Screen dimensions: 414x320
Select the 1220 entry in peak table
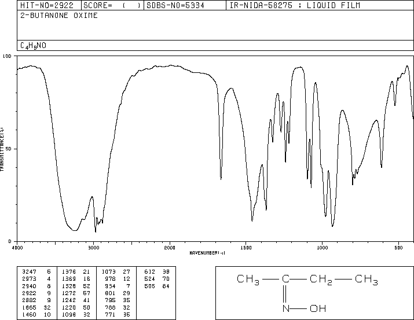(76, 308)
